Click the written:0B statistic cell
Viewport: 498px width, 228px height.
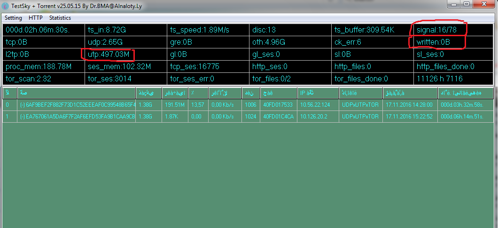coord(433,42)
